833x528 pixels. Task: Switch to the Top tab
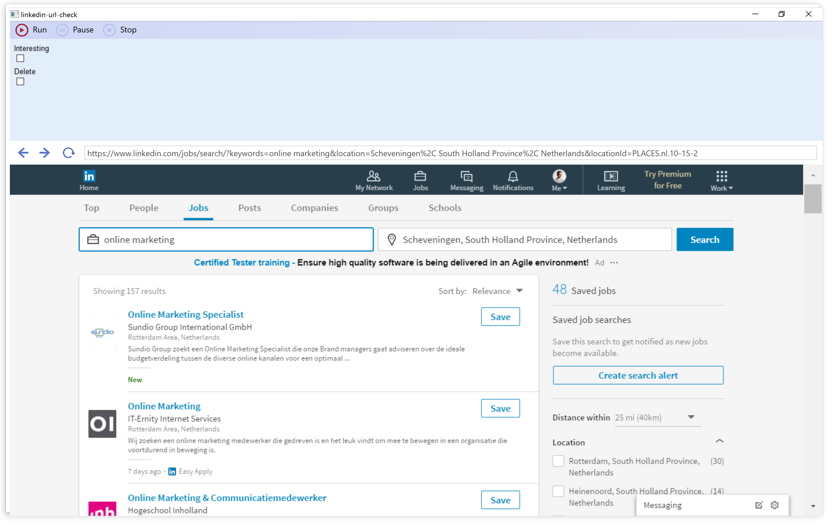pos(92,209)
